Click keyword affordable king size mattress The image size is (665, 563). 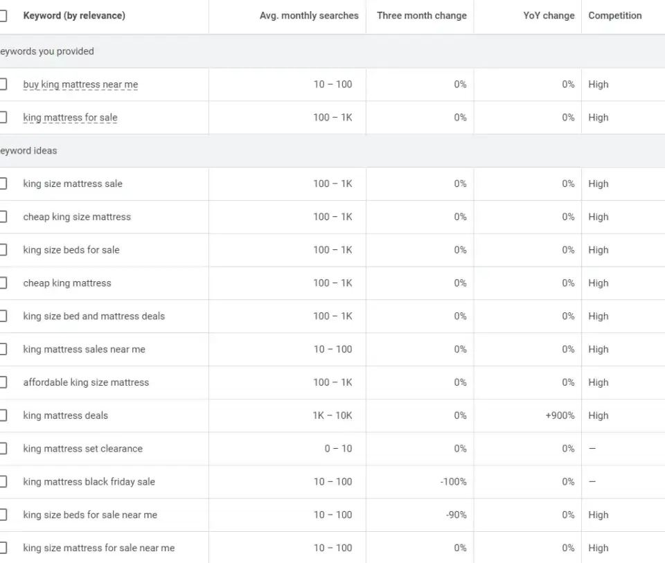[86, 382]
